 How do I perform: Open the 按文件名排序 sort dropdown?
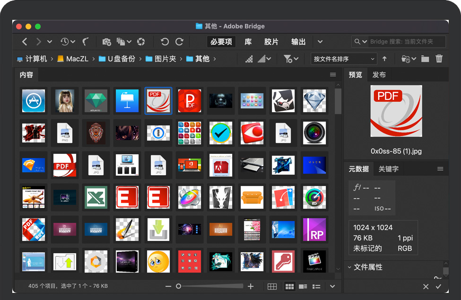click(344, 59)
